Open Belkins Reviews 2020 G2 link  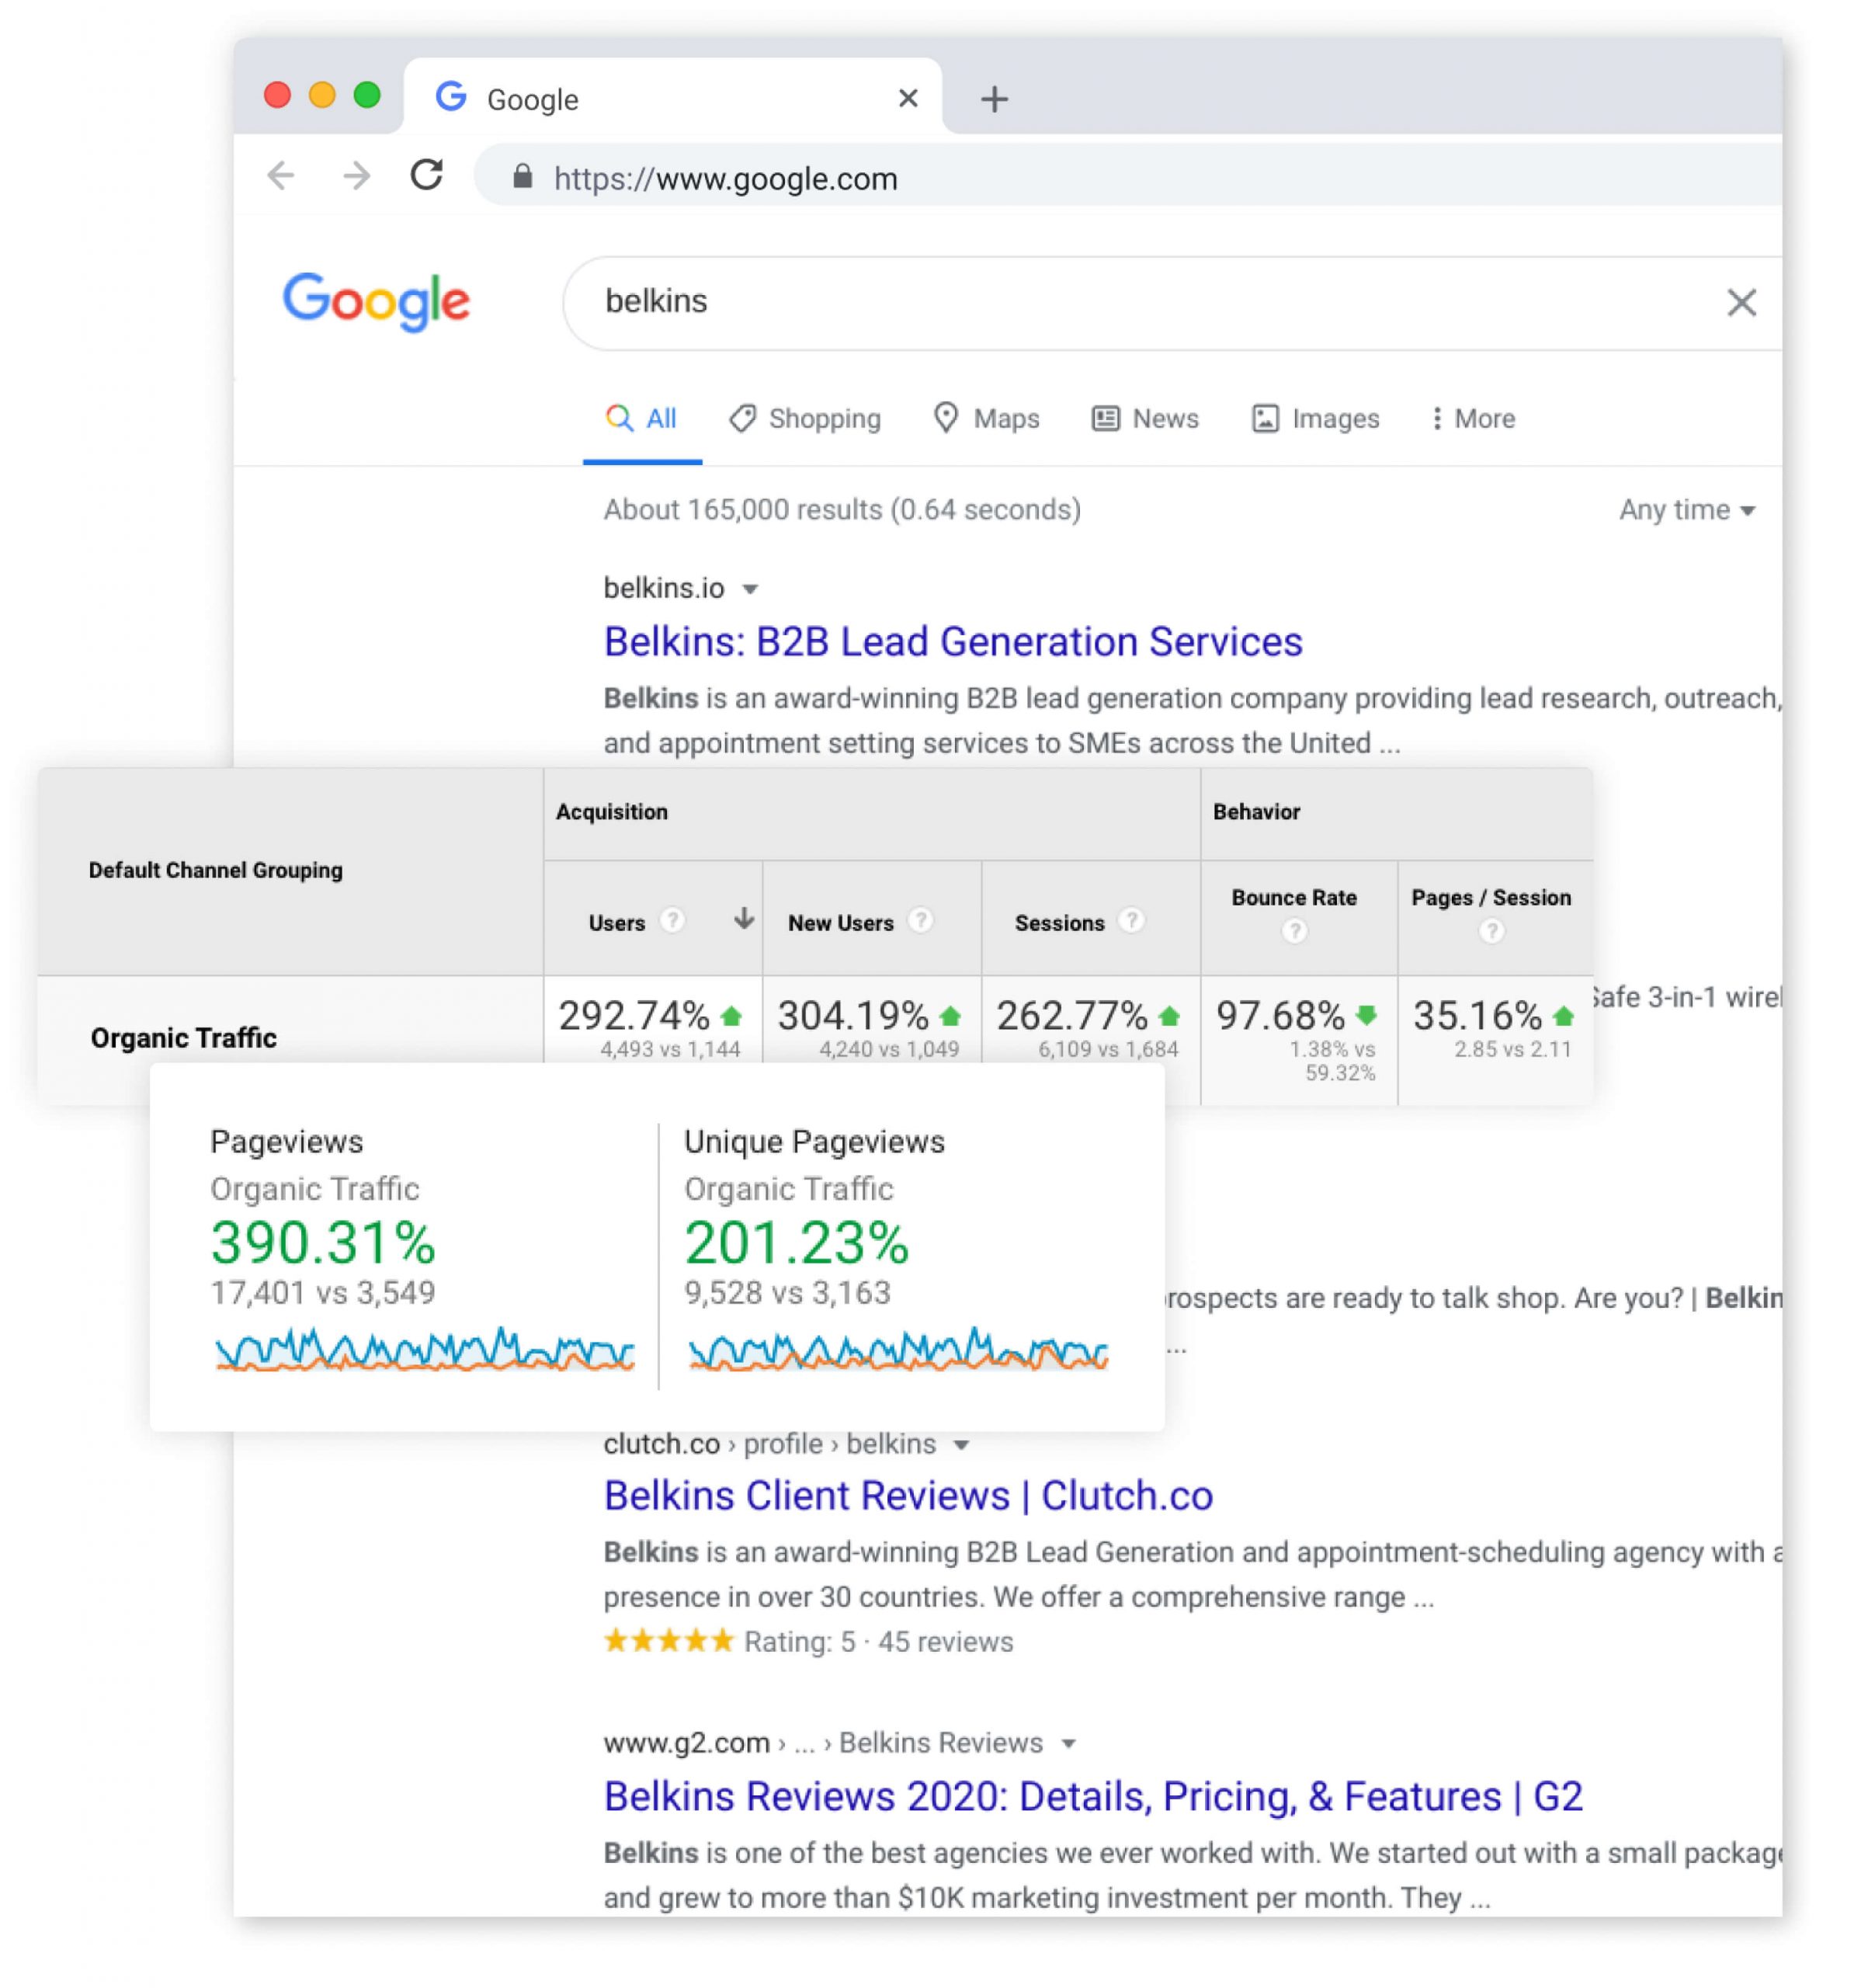pos(1093,1796)
